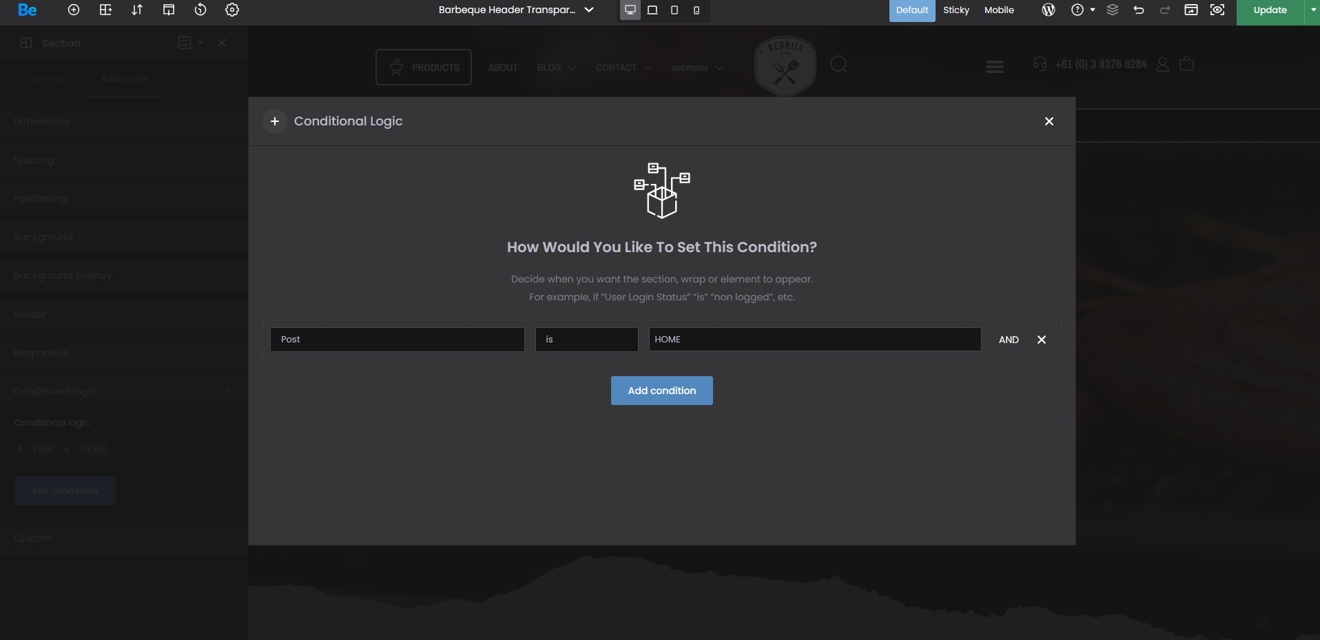Open the pre-built sections layout icon
The width and height of the screenshot is (1320, 640).
coord(105,10)
